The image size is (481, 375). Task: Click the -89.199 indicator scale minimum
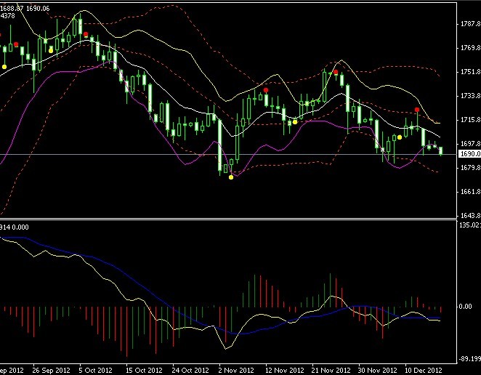click(470, 358)
